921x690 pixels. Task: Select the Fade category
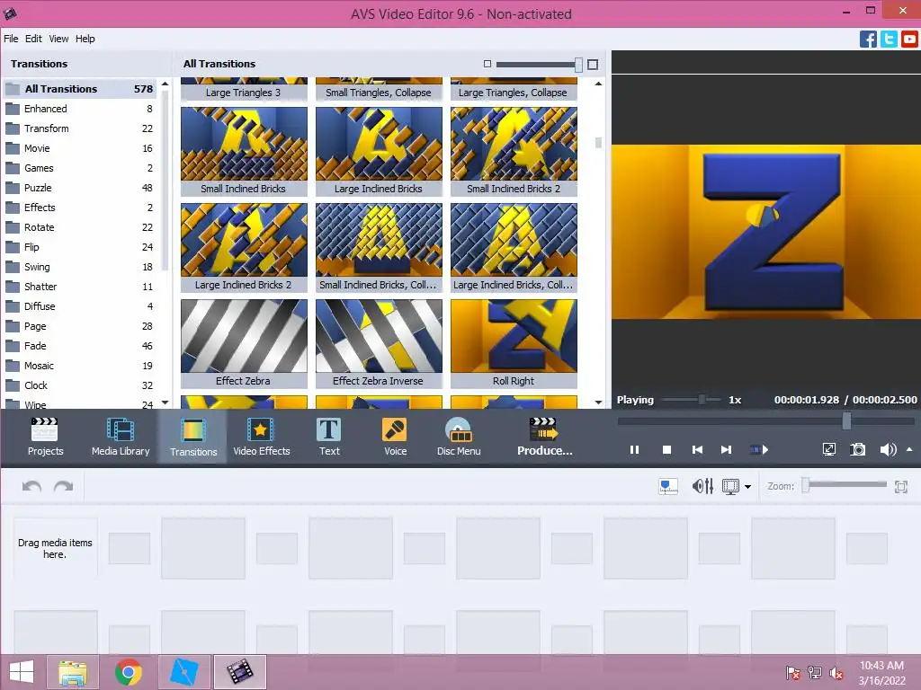80,346
